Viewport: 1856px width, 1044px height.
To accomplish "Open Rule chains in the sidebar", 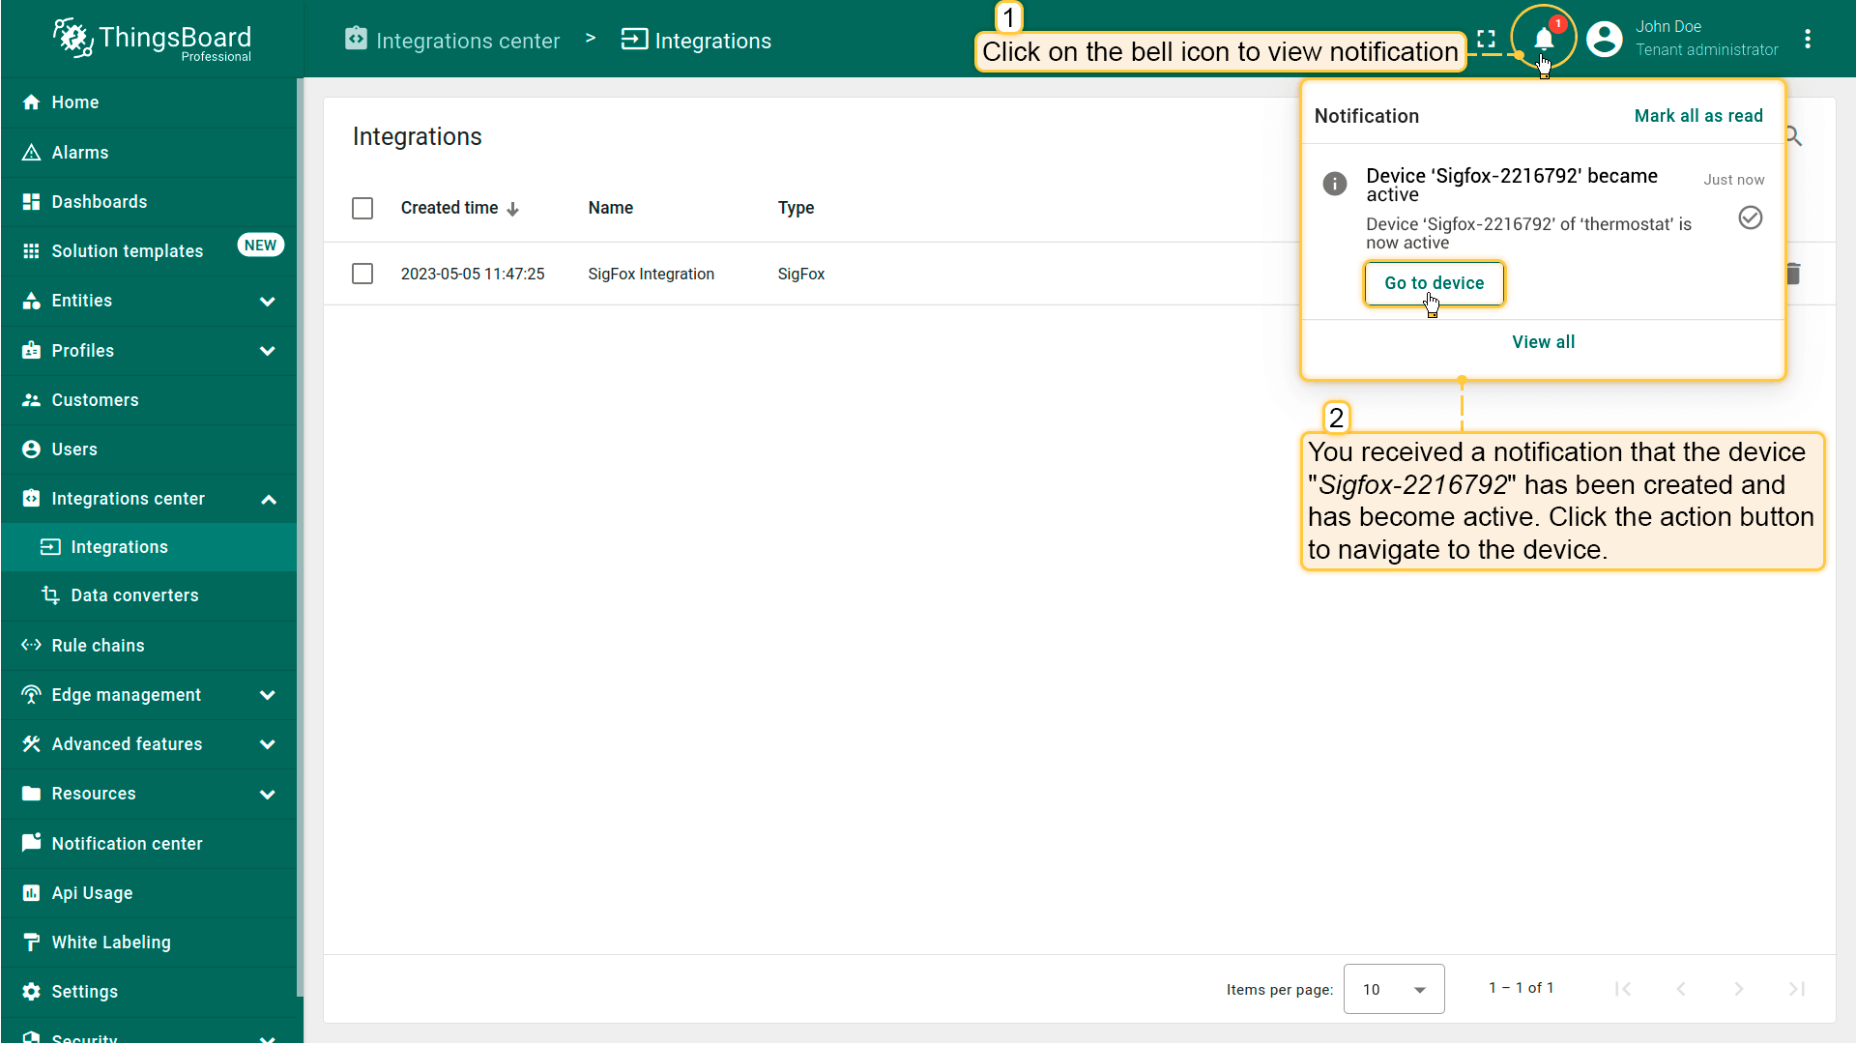I will point(98,645).
